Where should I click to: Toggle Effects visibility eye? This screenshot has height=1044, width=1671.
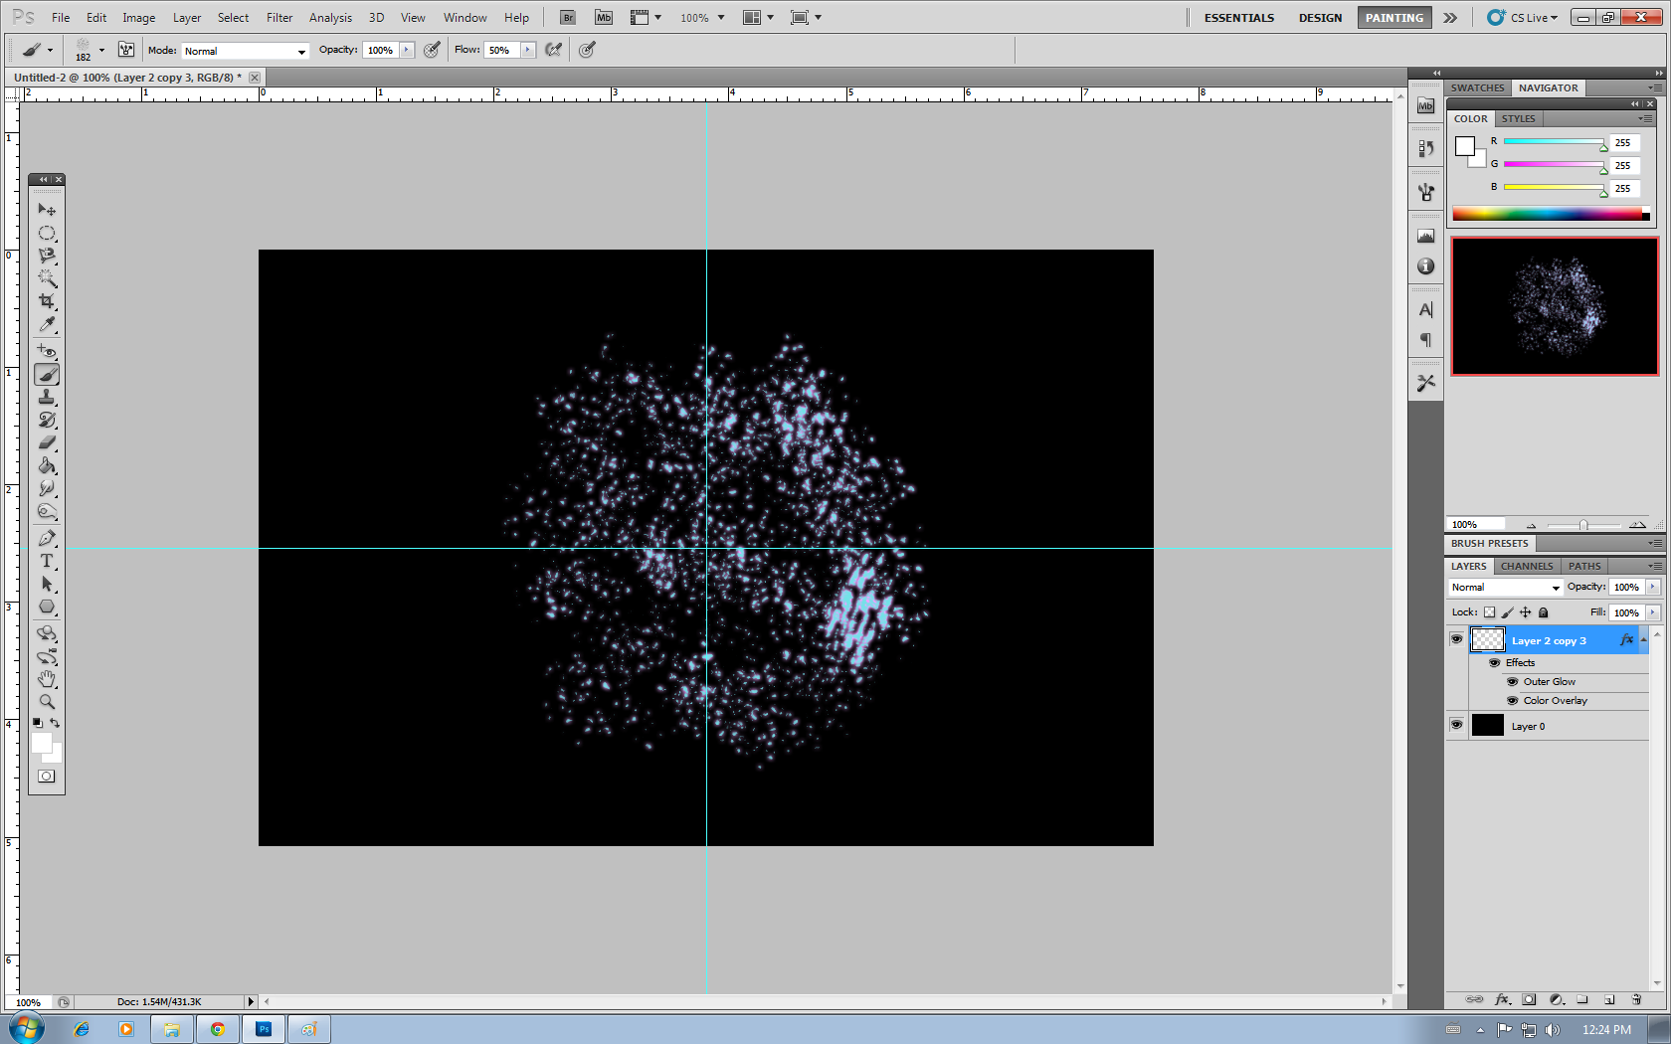point(1494,662)
